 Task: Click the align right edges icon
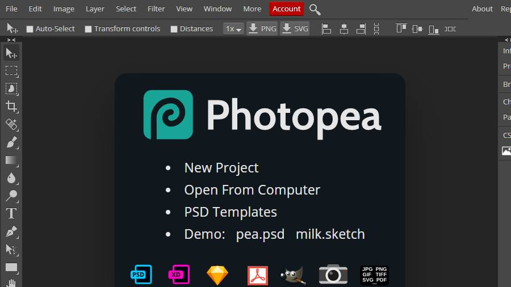361,29
